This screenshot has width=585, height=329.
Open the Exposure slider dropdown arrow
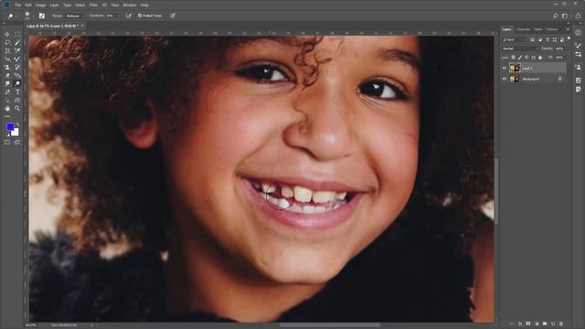tap(119, 16)
